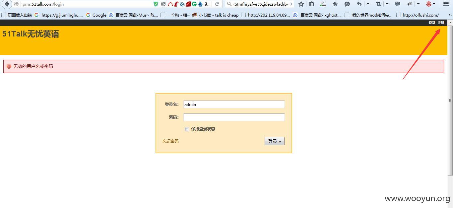Viewport: 453px width, 208px height.
Task: Click the 登录 link in the top black bar
Action: pyautogui.click(x=432, y=23)
